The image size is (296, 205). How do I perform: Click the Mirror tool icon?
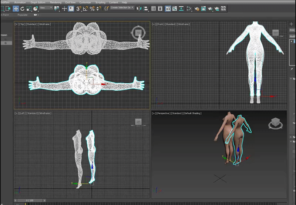point(138,8)
